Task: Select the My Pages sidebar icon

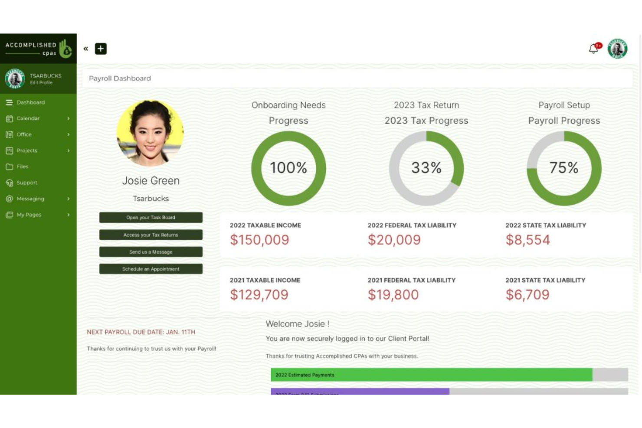Action: tap(10, 215)
